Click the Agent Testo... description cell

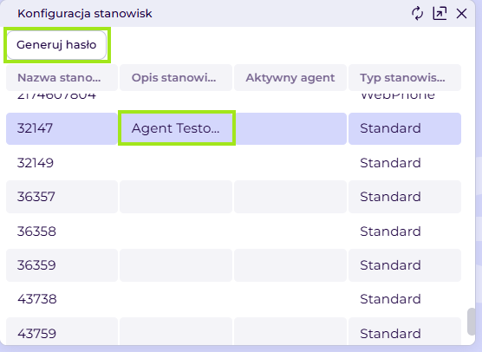tap(177, 128)
